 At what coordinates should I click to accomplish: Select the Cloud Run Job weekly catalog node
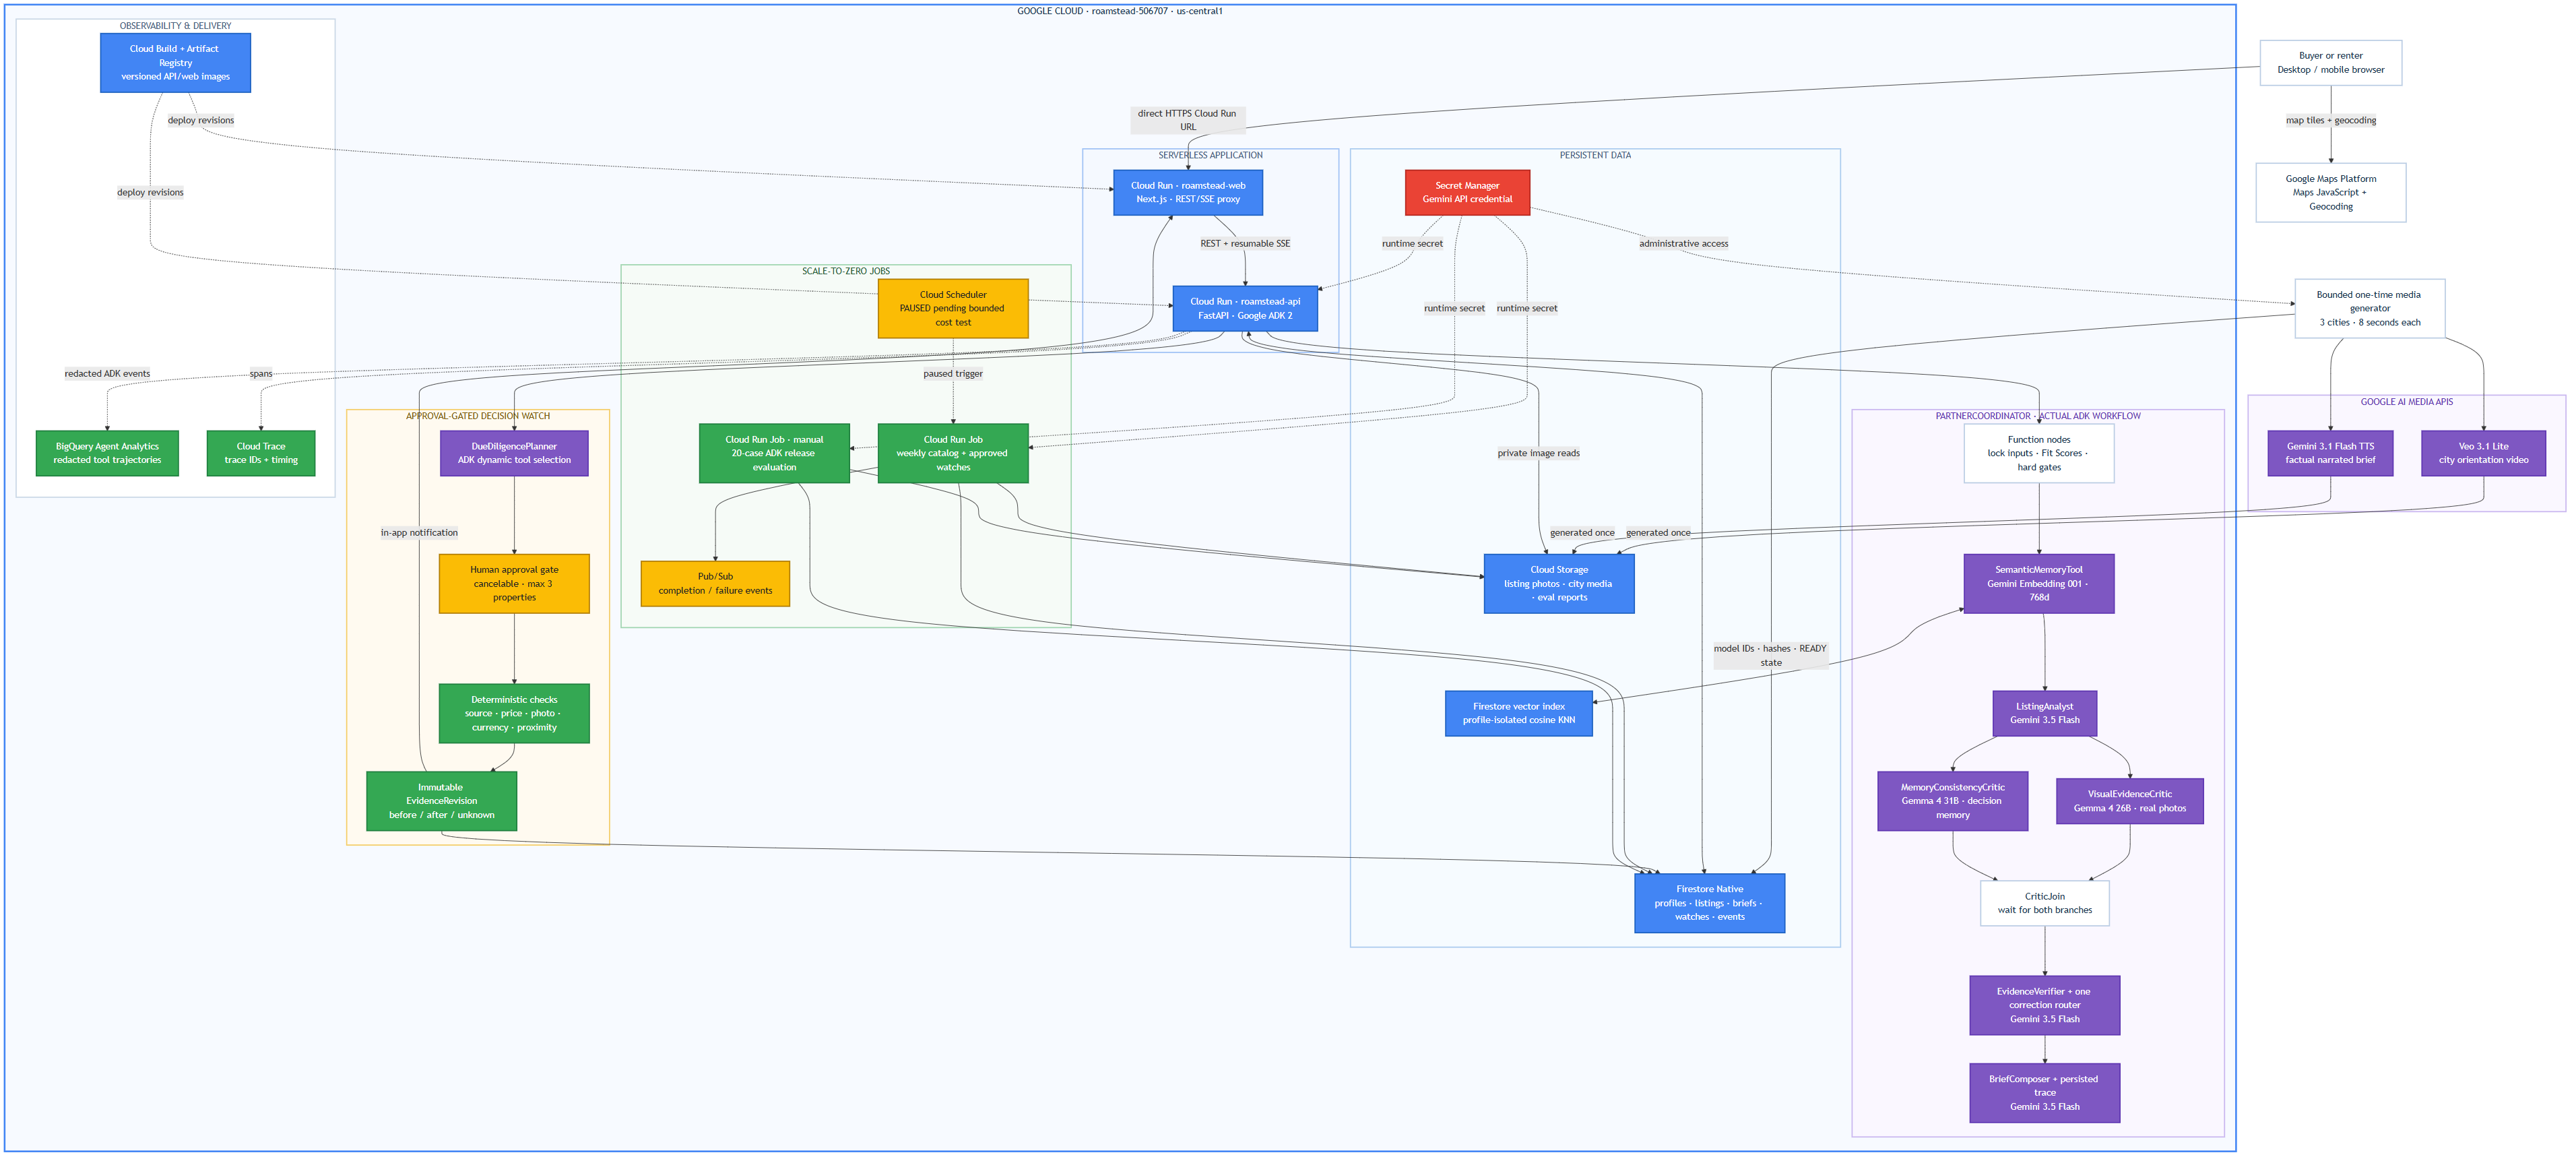(953, 453)
